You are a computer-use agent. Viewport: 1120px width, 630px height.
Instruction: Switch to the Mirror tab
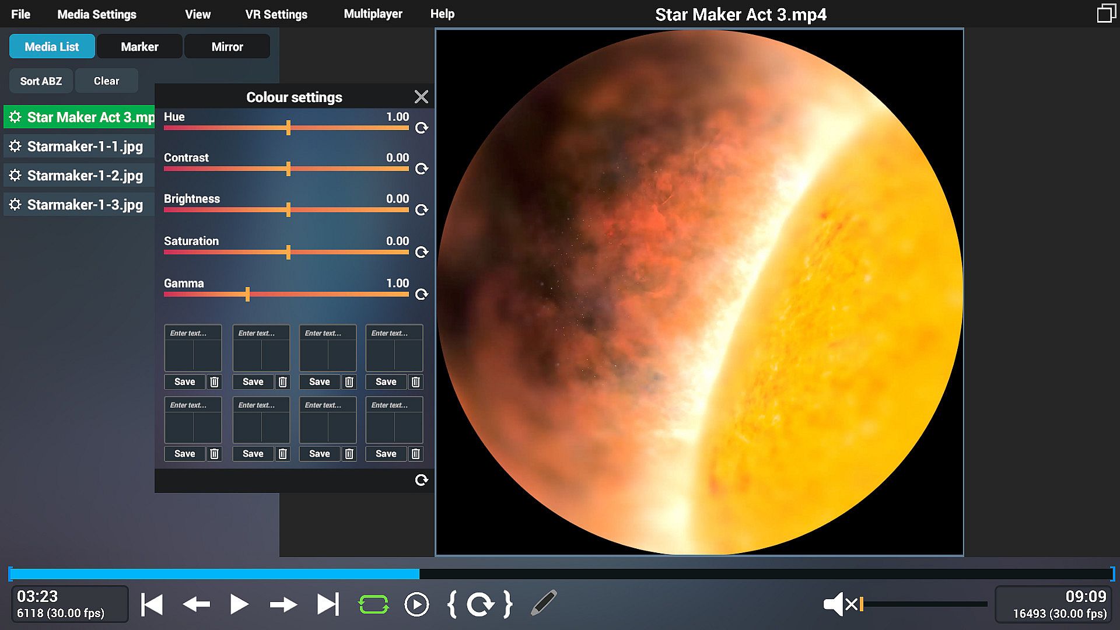(227, 47)
